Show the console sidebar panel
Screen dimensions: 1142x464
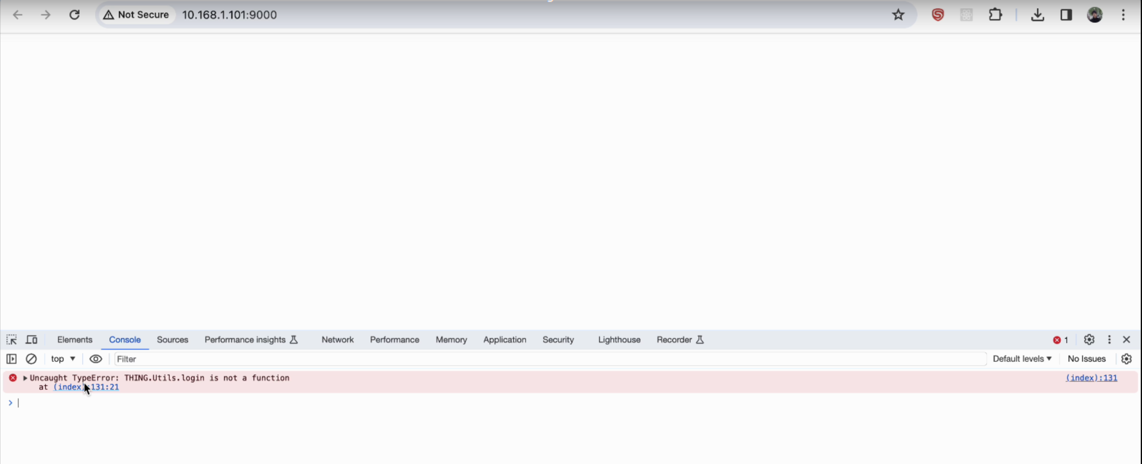(11, 359)
